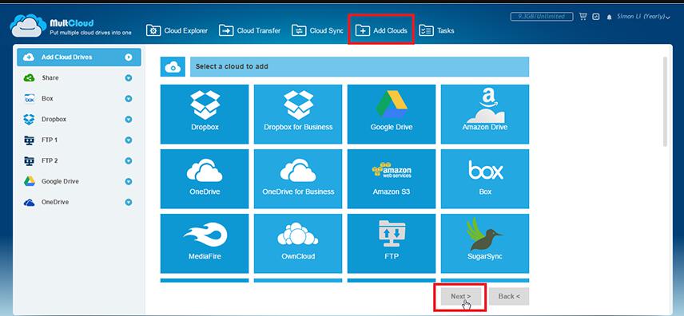Pick the Amazon S3 tile
The width and height of the screenshot is (684, 316).
pyautogui.click(x=392, y=179)
